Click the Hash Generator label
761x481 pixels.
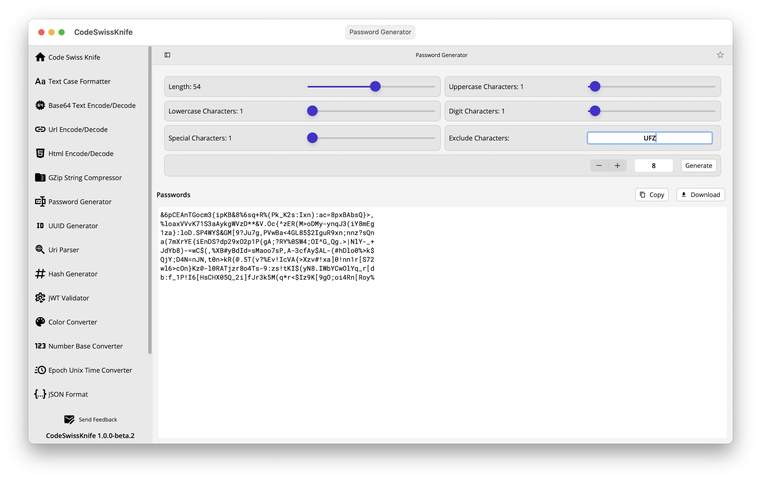click(x=73, y=274)
